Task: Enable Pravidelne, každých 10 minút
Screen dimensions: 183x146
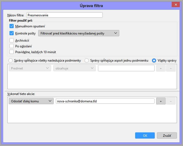Action: (12, 52)
